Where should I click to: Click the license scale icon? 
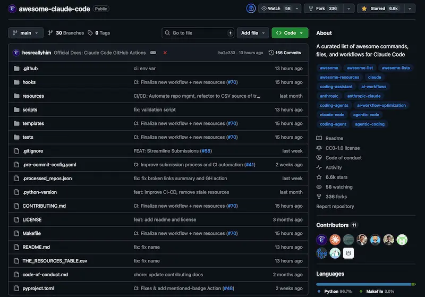pyautogui.click(x=319, y=148)
